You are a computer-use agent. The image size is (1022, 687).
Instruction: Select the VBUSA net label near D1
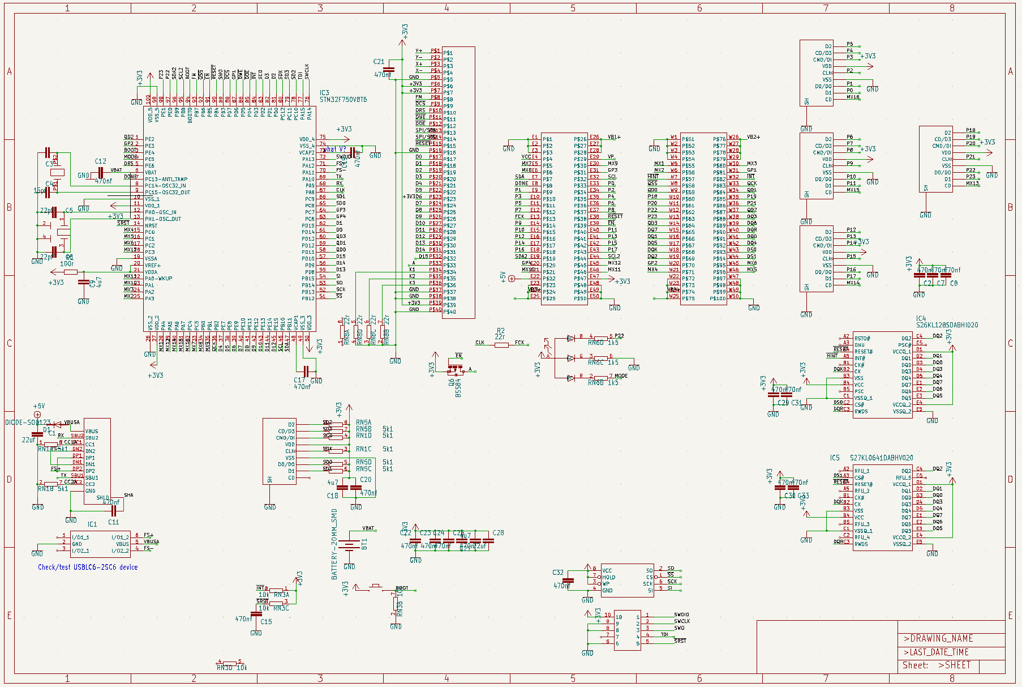pyautogui.click(x=72, y=423)
